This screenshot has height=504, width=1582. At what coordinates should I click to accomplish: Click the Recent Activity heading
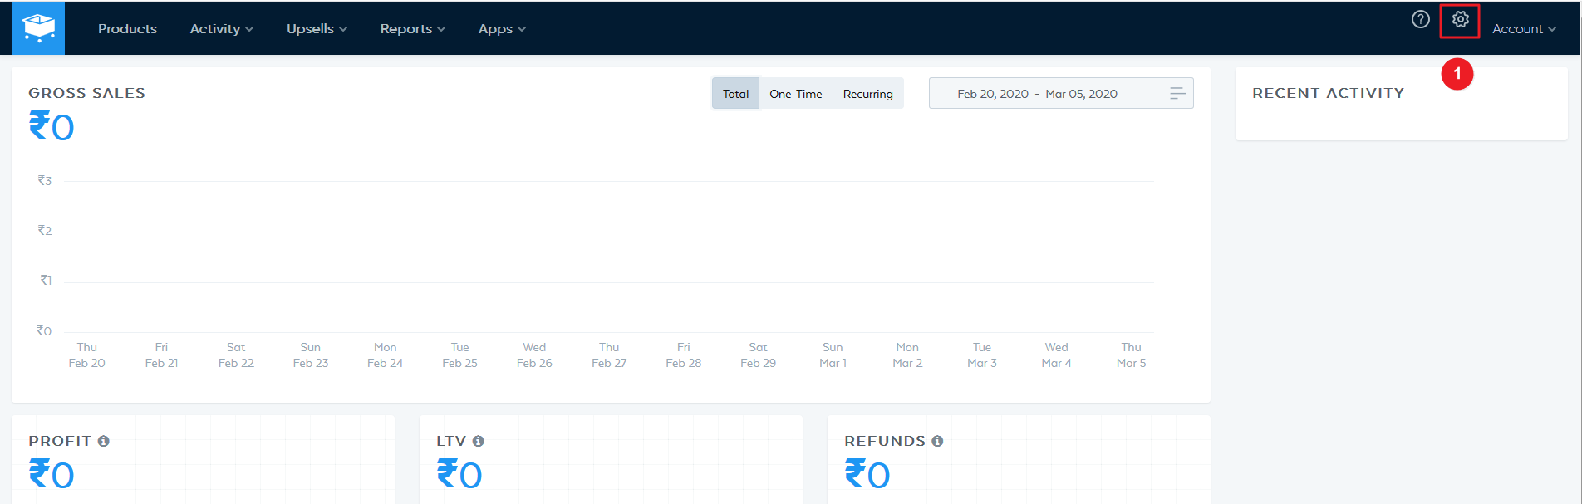click(1328, 93)
